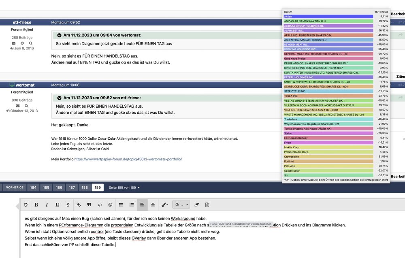Screen dimensions: 405x258
Task: Center the text alignment in editor
Action: pyautogui.click(x=153, y=205)
